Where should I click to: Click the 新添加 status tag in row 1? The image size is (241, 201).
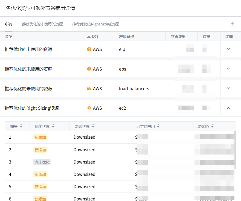[40, 137]
